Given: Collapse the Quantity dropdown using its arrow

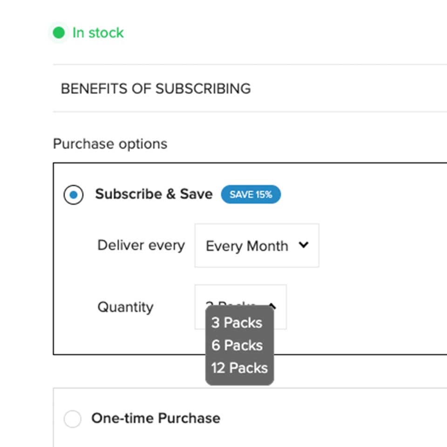Looking at the screenshot, I should click(x=273, y=306).
